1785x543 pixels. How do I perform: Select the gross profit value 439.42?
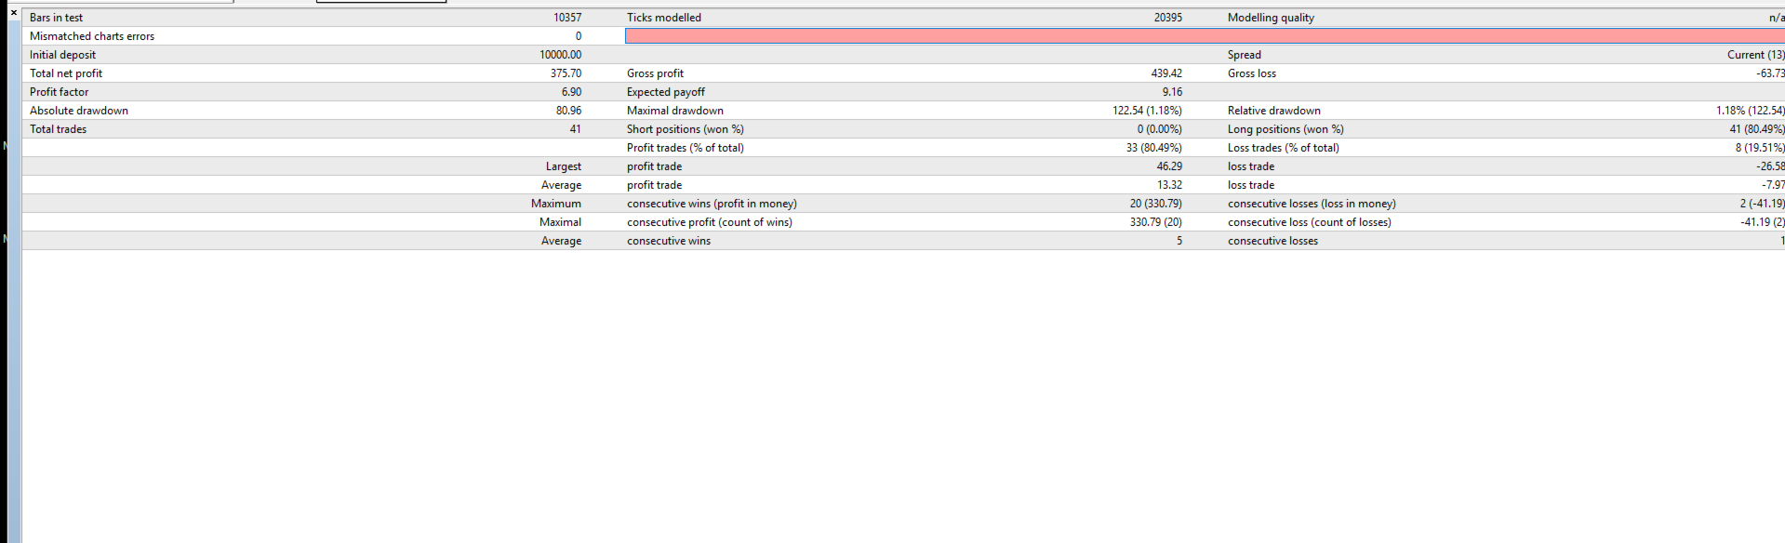click(x=1166, y=73)
